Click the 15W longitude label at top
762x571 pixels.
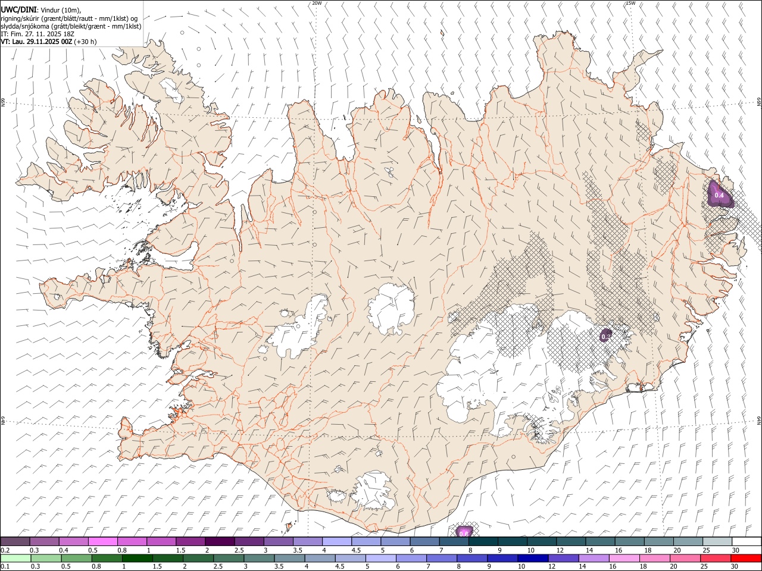tap(630, 3)
